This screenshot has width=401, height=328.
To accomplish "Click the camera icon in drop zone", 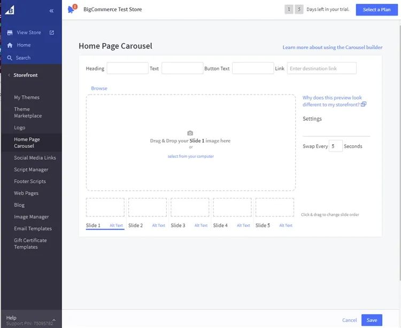I will (190, 133).
